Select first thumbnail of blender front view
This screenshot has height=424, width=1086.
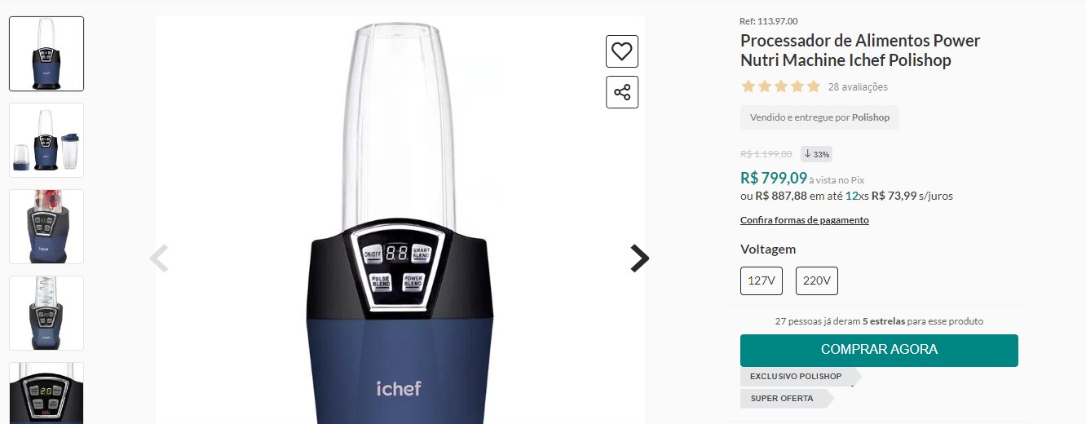(46, 54)
